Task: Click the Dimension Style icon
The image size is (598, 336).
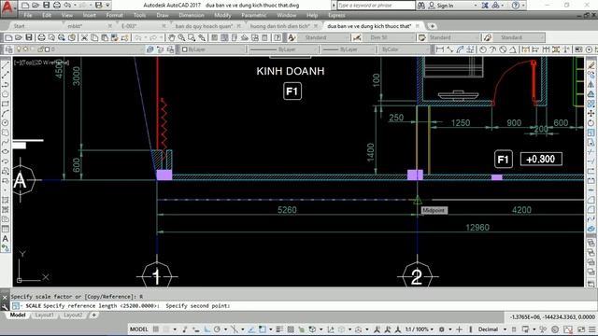Action: pos(357,37)
